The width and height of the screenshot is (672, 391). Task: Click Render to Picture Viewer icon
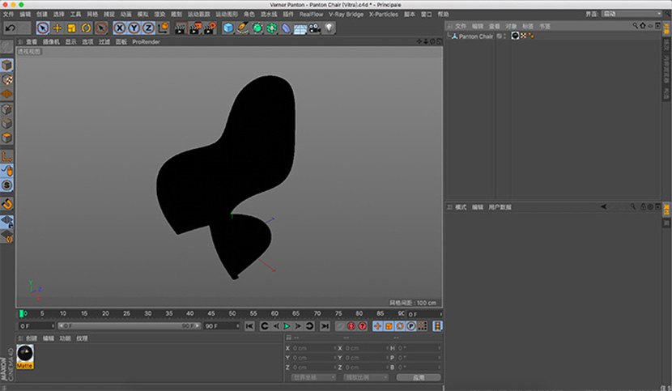coord(195,28)
